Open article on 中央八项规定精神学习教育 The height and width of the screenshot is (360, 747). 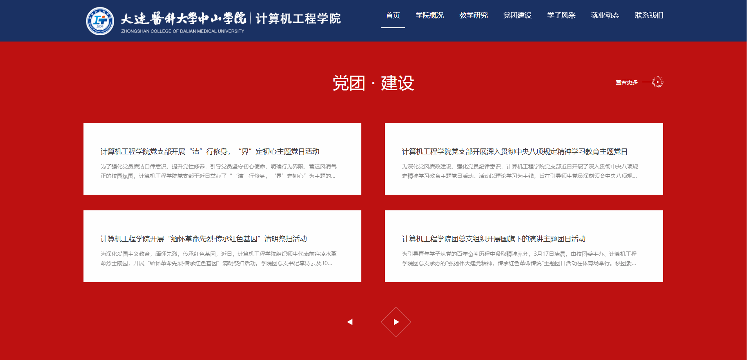pyautogui.click(x=515, y=152)
